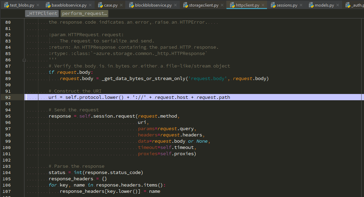
Task: Click 'response_headers[key.lower()] = name' line
Action: (110, 191)
